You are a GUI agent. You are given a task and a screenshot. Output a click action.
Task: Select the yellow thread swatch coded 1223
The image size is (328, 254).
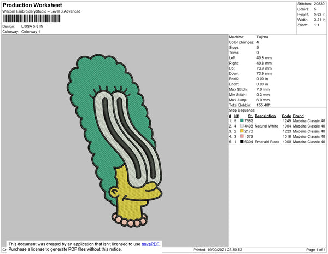(x=242, y=131)
